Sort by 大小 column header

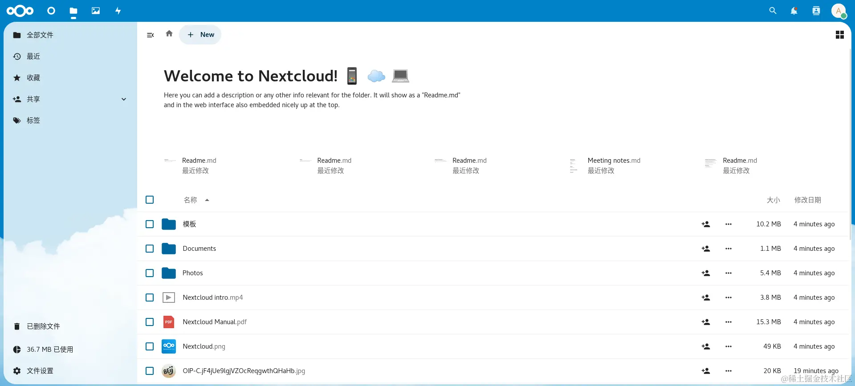pyautogui.click(x=774, y=200)
